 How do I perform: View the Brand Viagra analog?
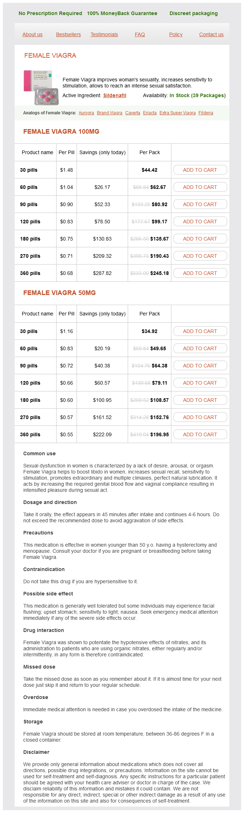tap(109, 113)
